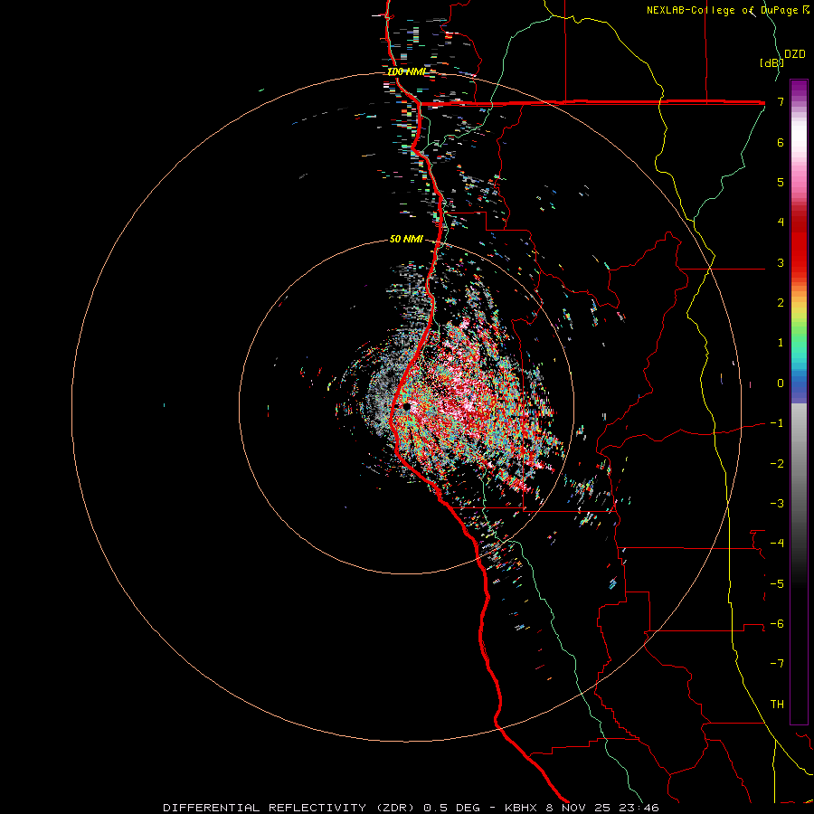Click the 8 NOV 25 23:46 timestamp
814x814 pixels.
coord(602,808)
